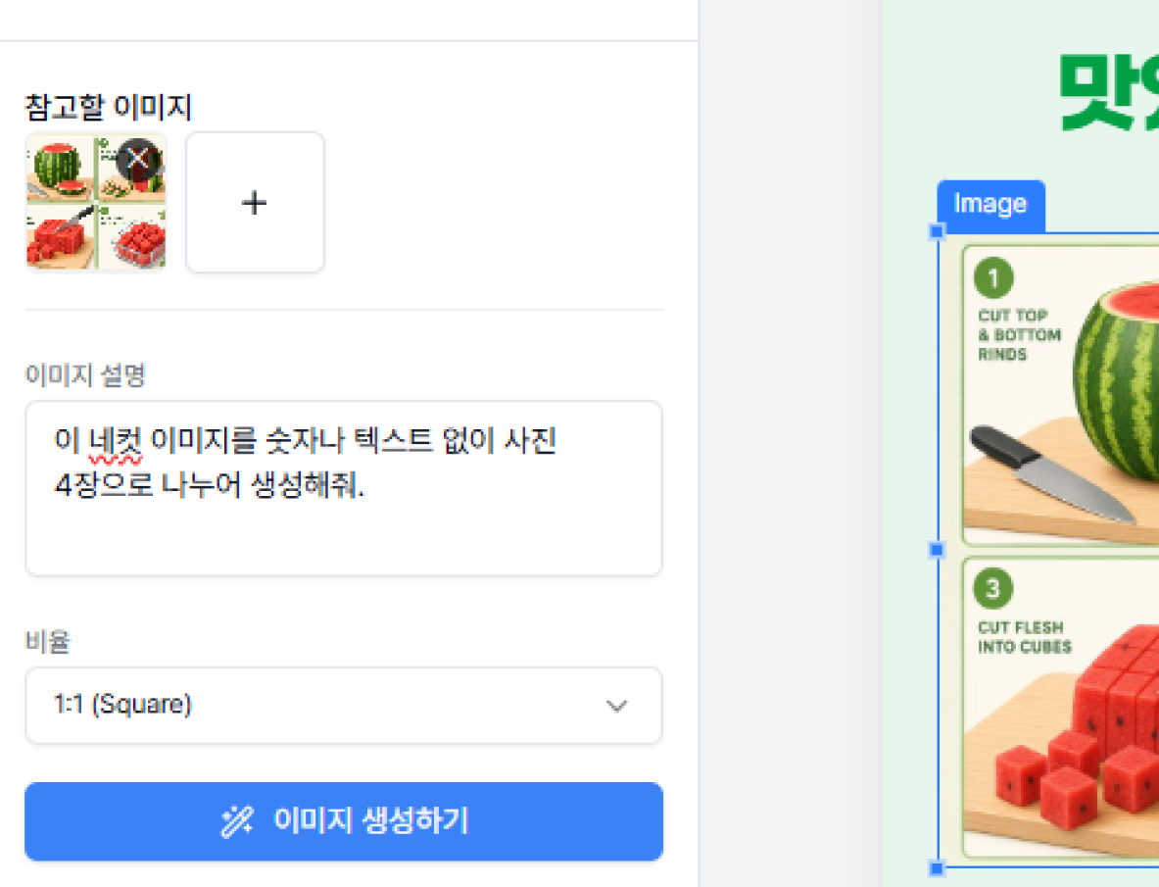Click the 참고할 이미지 section heading
The width and height of the screenshot is (1159, 887).
(109, 108)
